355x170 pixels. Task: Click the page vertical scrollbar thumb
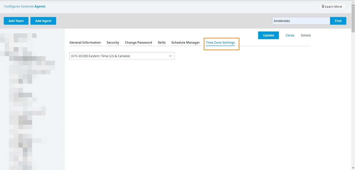(x=353, y=18)
